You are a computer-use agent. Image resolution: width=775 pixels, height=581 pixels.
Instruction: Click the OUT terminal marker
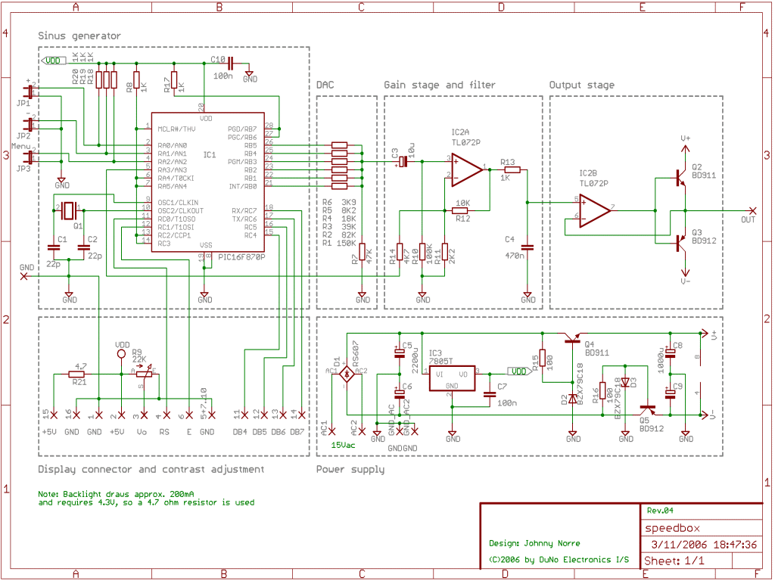click(752, 209)
